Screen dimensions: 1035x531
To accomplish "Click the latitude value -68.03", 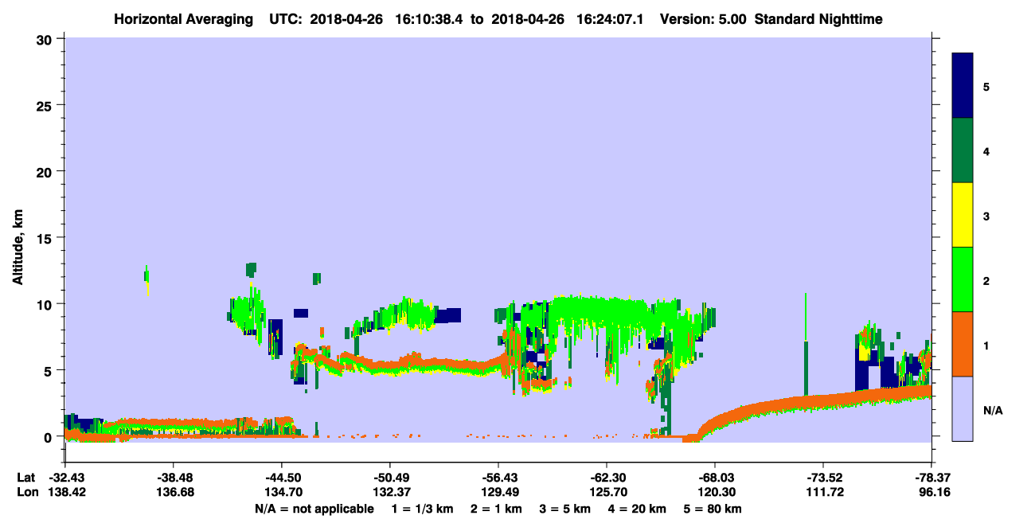I will (x=714, y=478).
